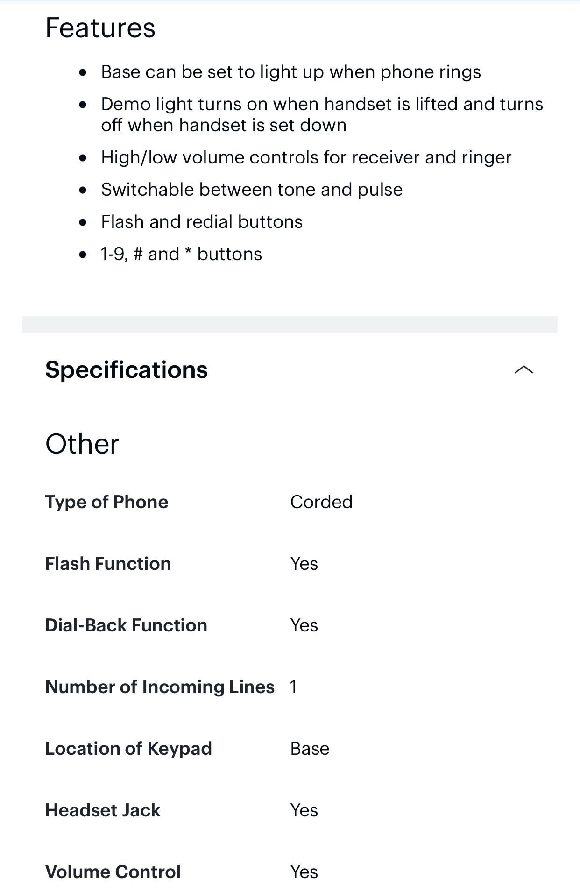Click the Dial-Back Function label
580x893 pixels.
coord(126,625)
